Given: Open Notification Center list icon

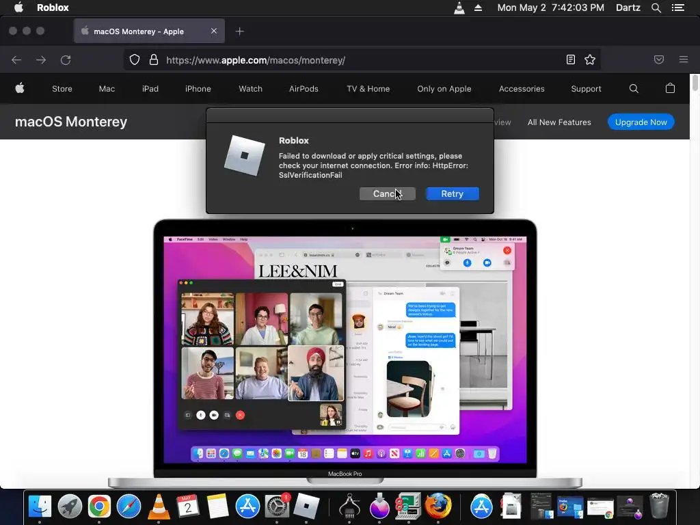Looking at the screenshot, I should 677,8.
